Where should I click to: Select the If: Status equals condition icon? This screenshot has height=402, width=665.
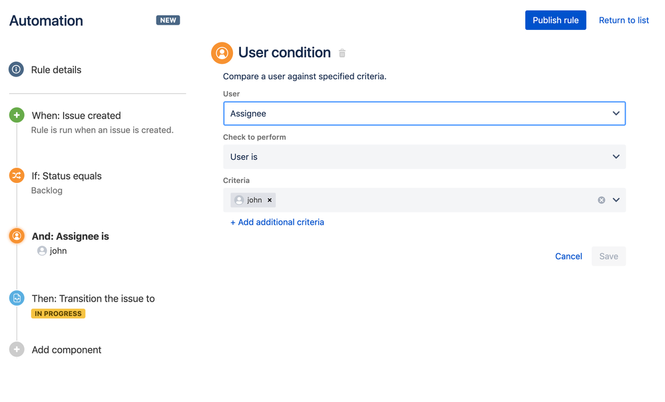(17, 176)
